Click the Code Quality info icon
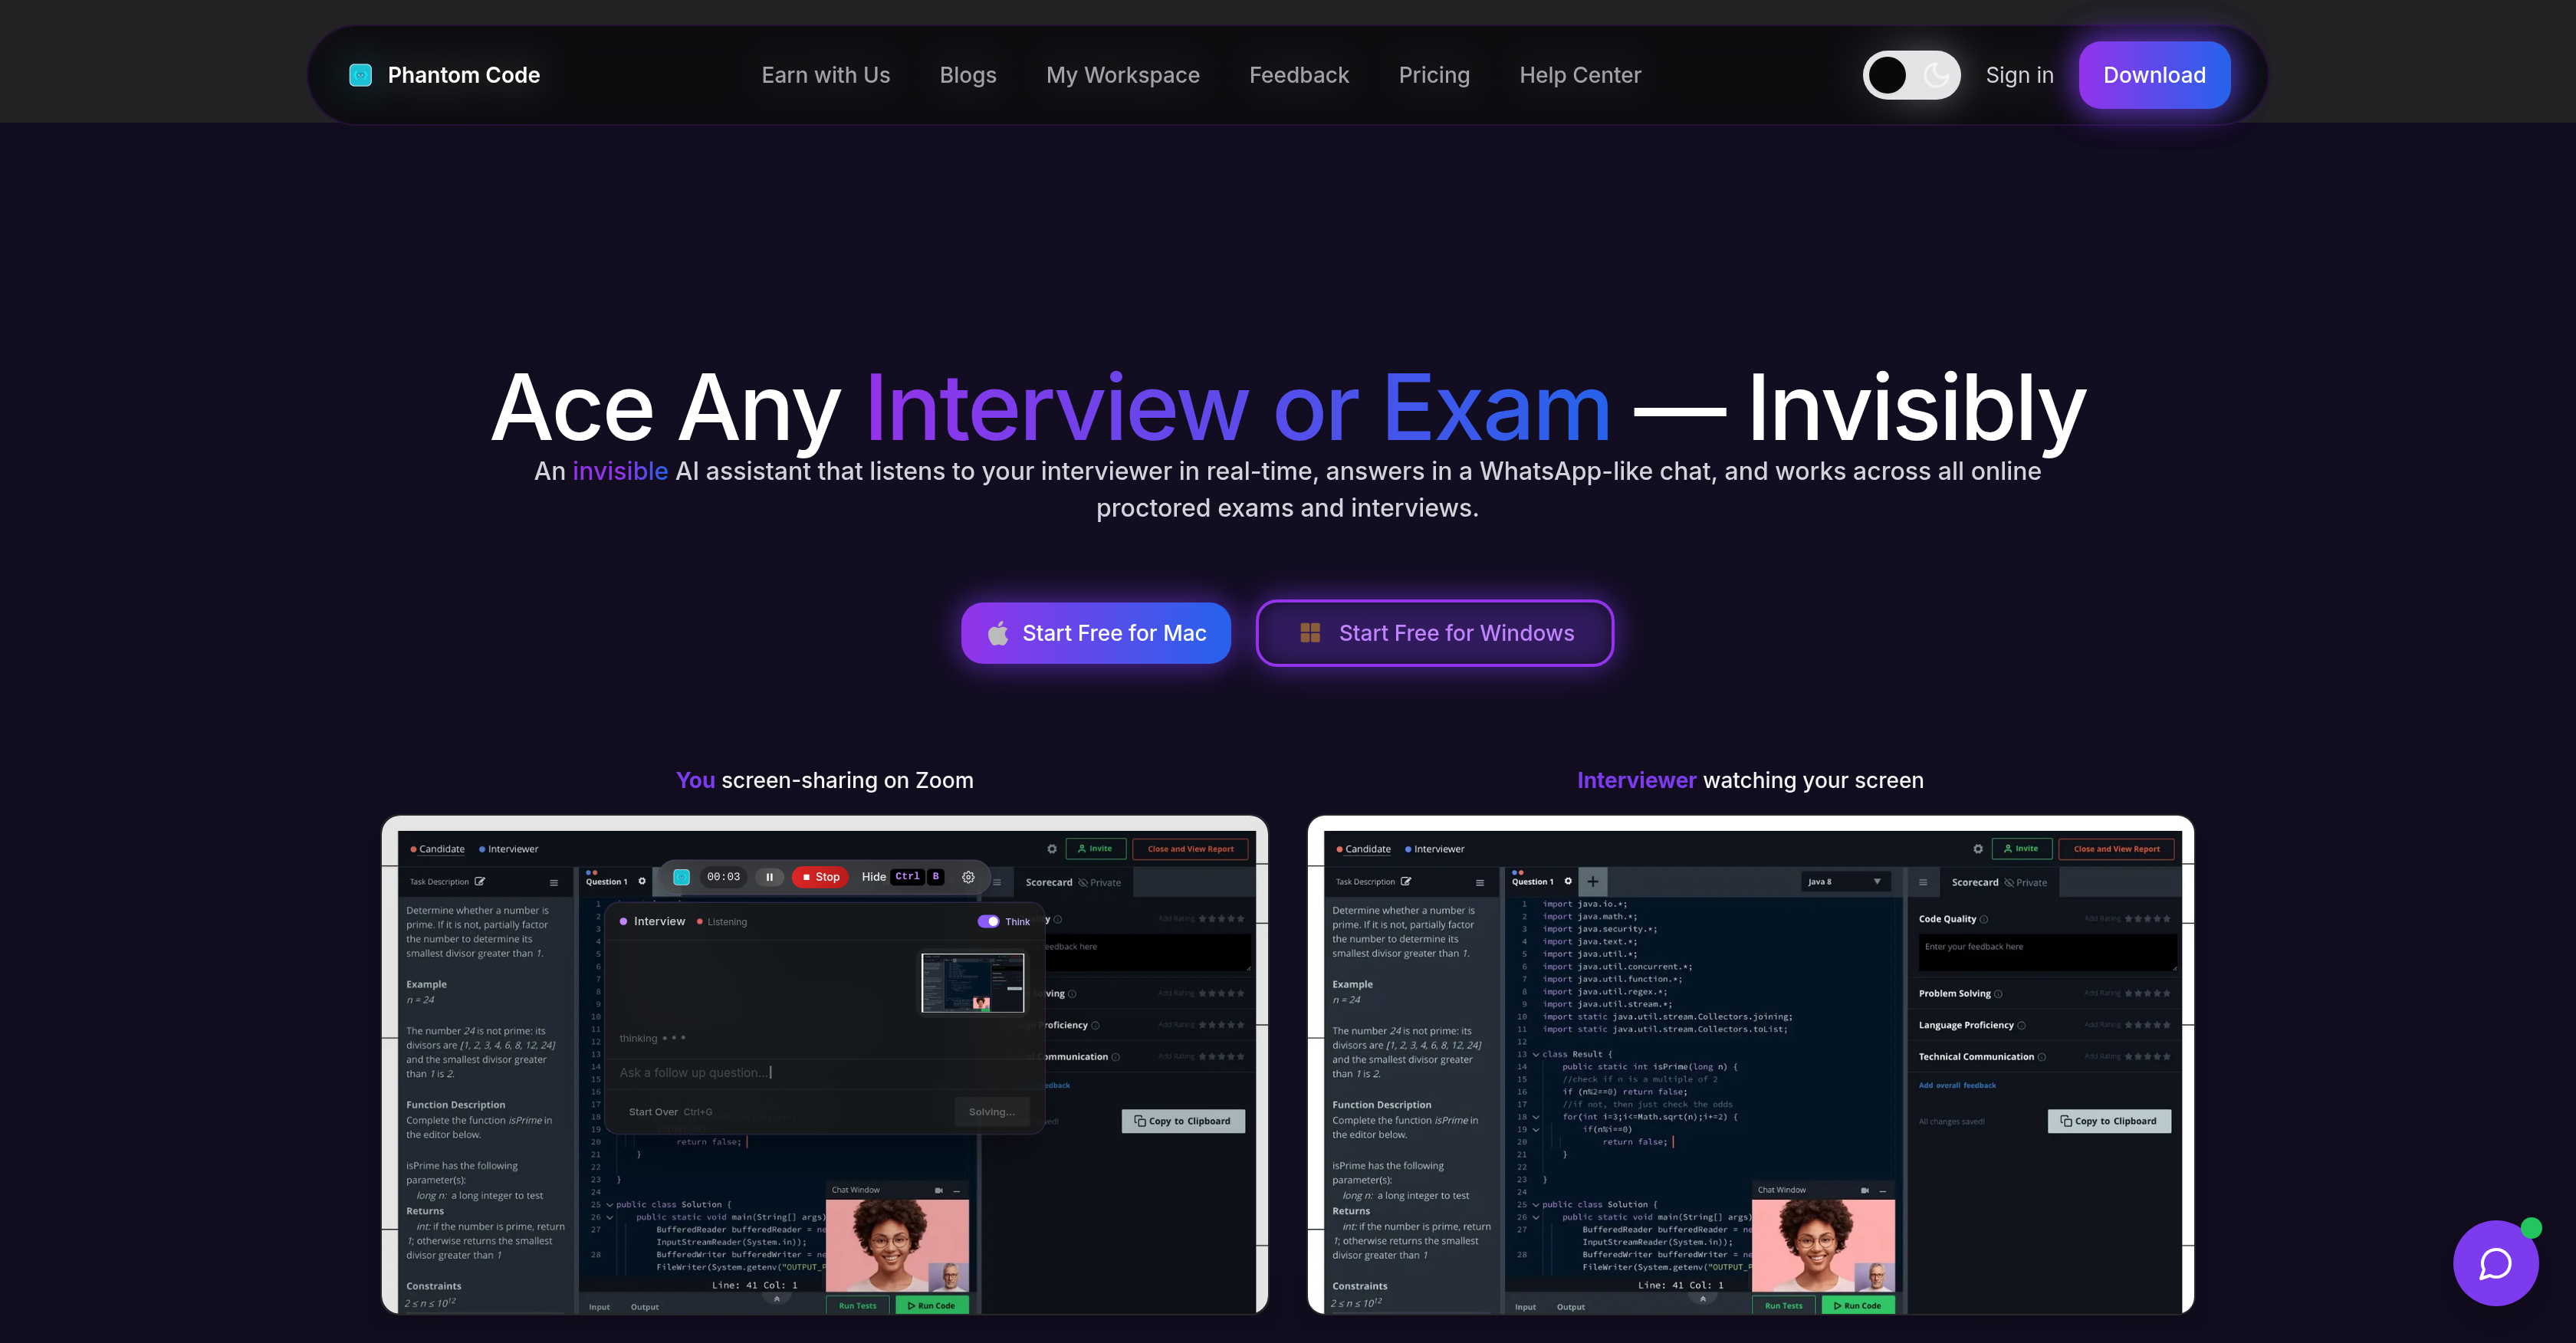 tap(1983, 920)
